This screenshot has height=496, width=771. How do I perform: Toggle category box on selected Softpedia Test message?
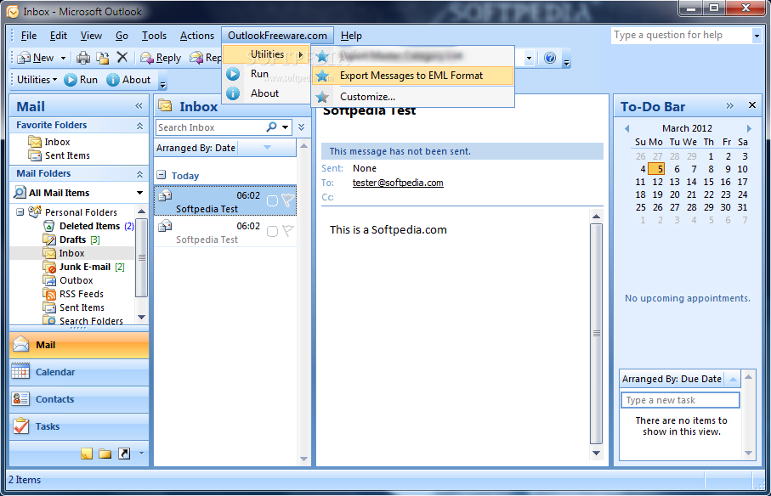(272, 200)
